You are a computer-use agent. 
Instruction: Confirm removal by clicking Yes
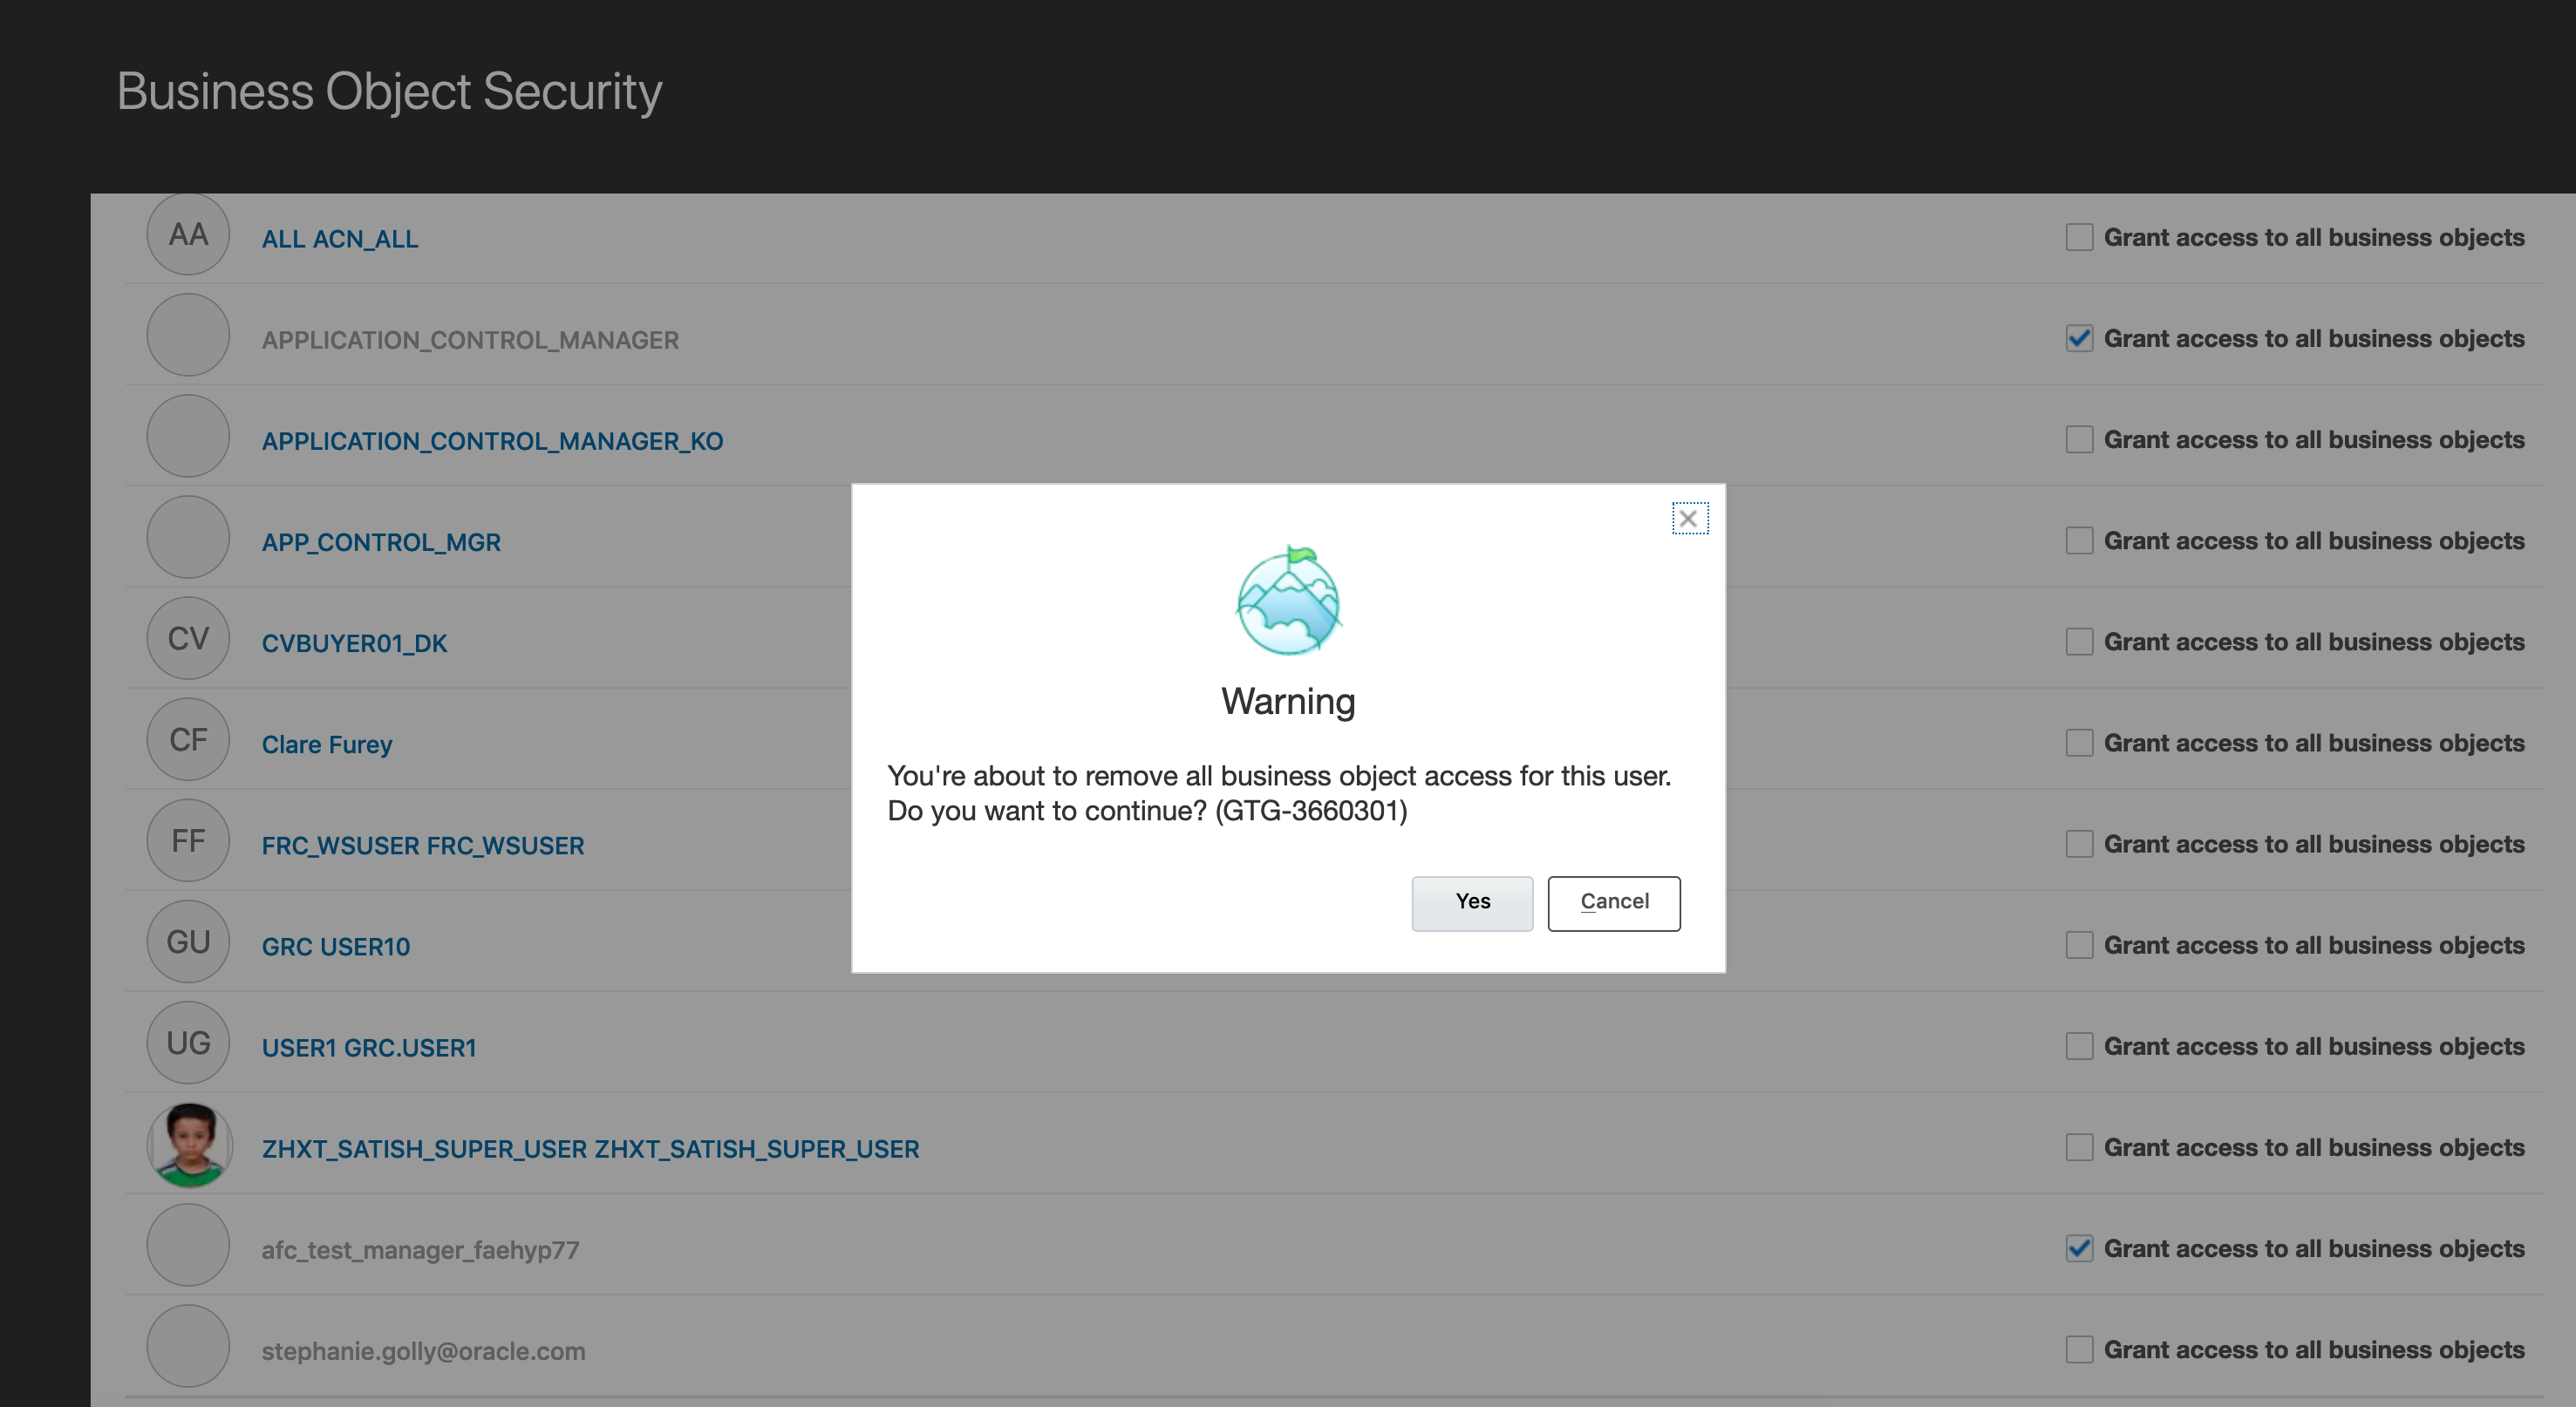[1472, 903]
